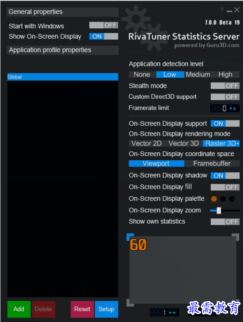Viewport: 243px width, 322px height.
Task: Click the help question mark icon
Action: pyautogui.click(x=222, y=10)
